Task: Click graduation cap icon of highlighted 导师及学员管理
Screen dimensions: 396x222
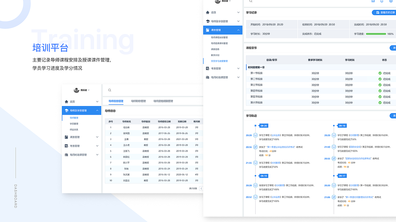Action: (66, 110)
